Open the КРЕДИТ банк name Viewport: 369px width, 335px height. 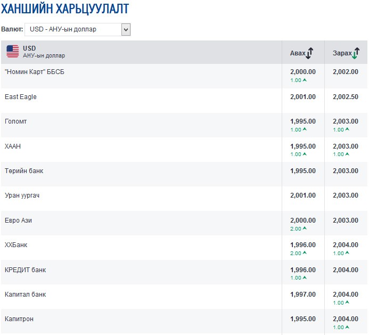tap(25, 270)
